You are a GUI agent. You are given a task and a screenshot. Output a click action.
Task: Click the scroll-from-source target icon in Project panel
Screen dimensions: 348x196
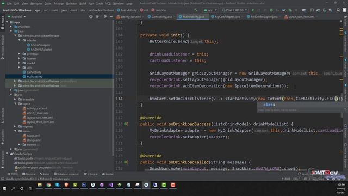click(91, 17)
